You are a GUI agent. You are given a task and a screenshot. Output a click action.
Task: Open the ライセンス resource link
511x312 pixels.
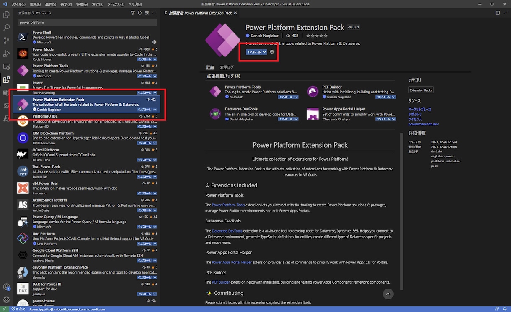[x=415, y=119]
